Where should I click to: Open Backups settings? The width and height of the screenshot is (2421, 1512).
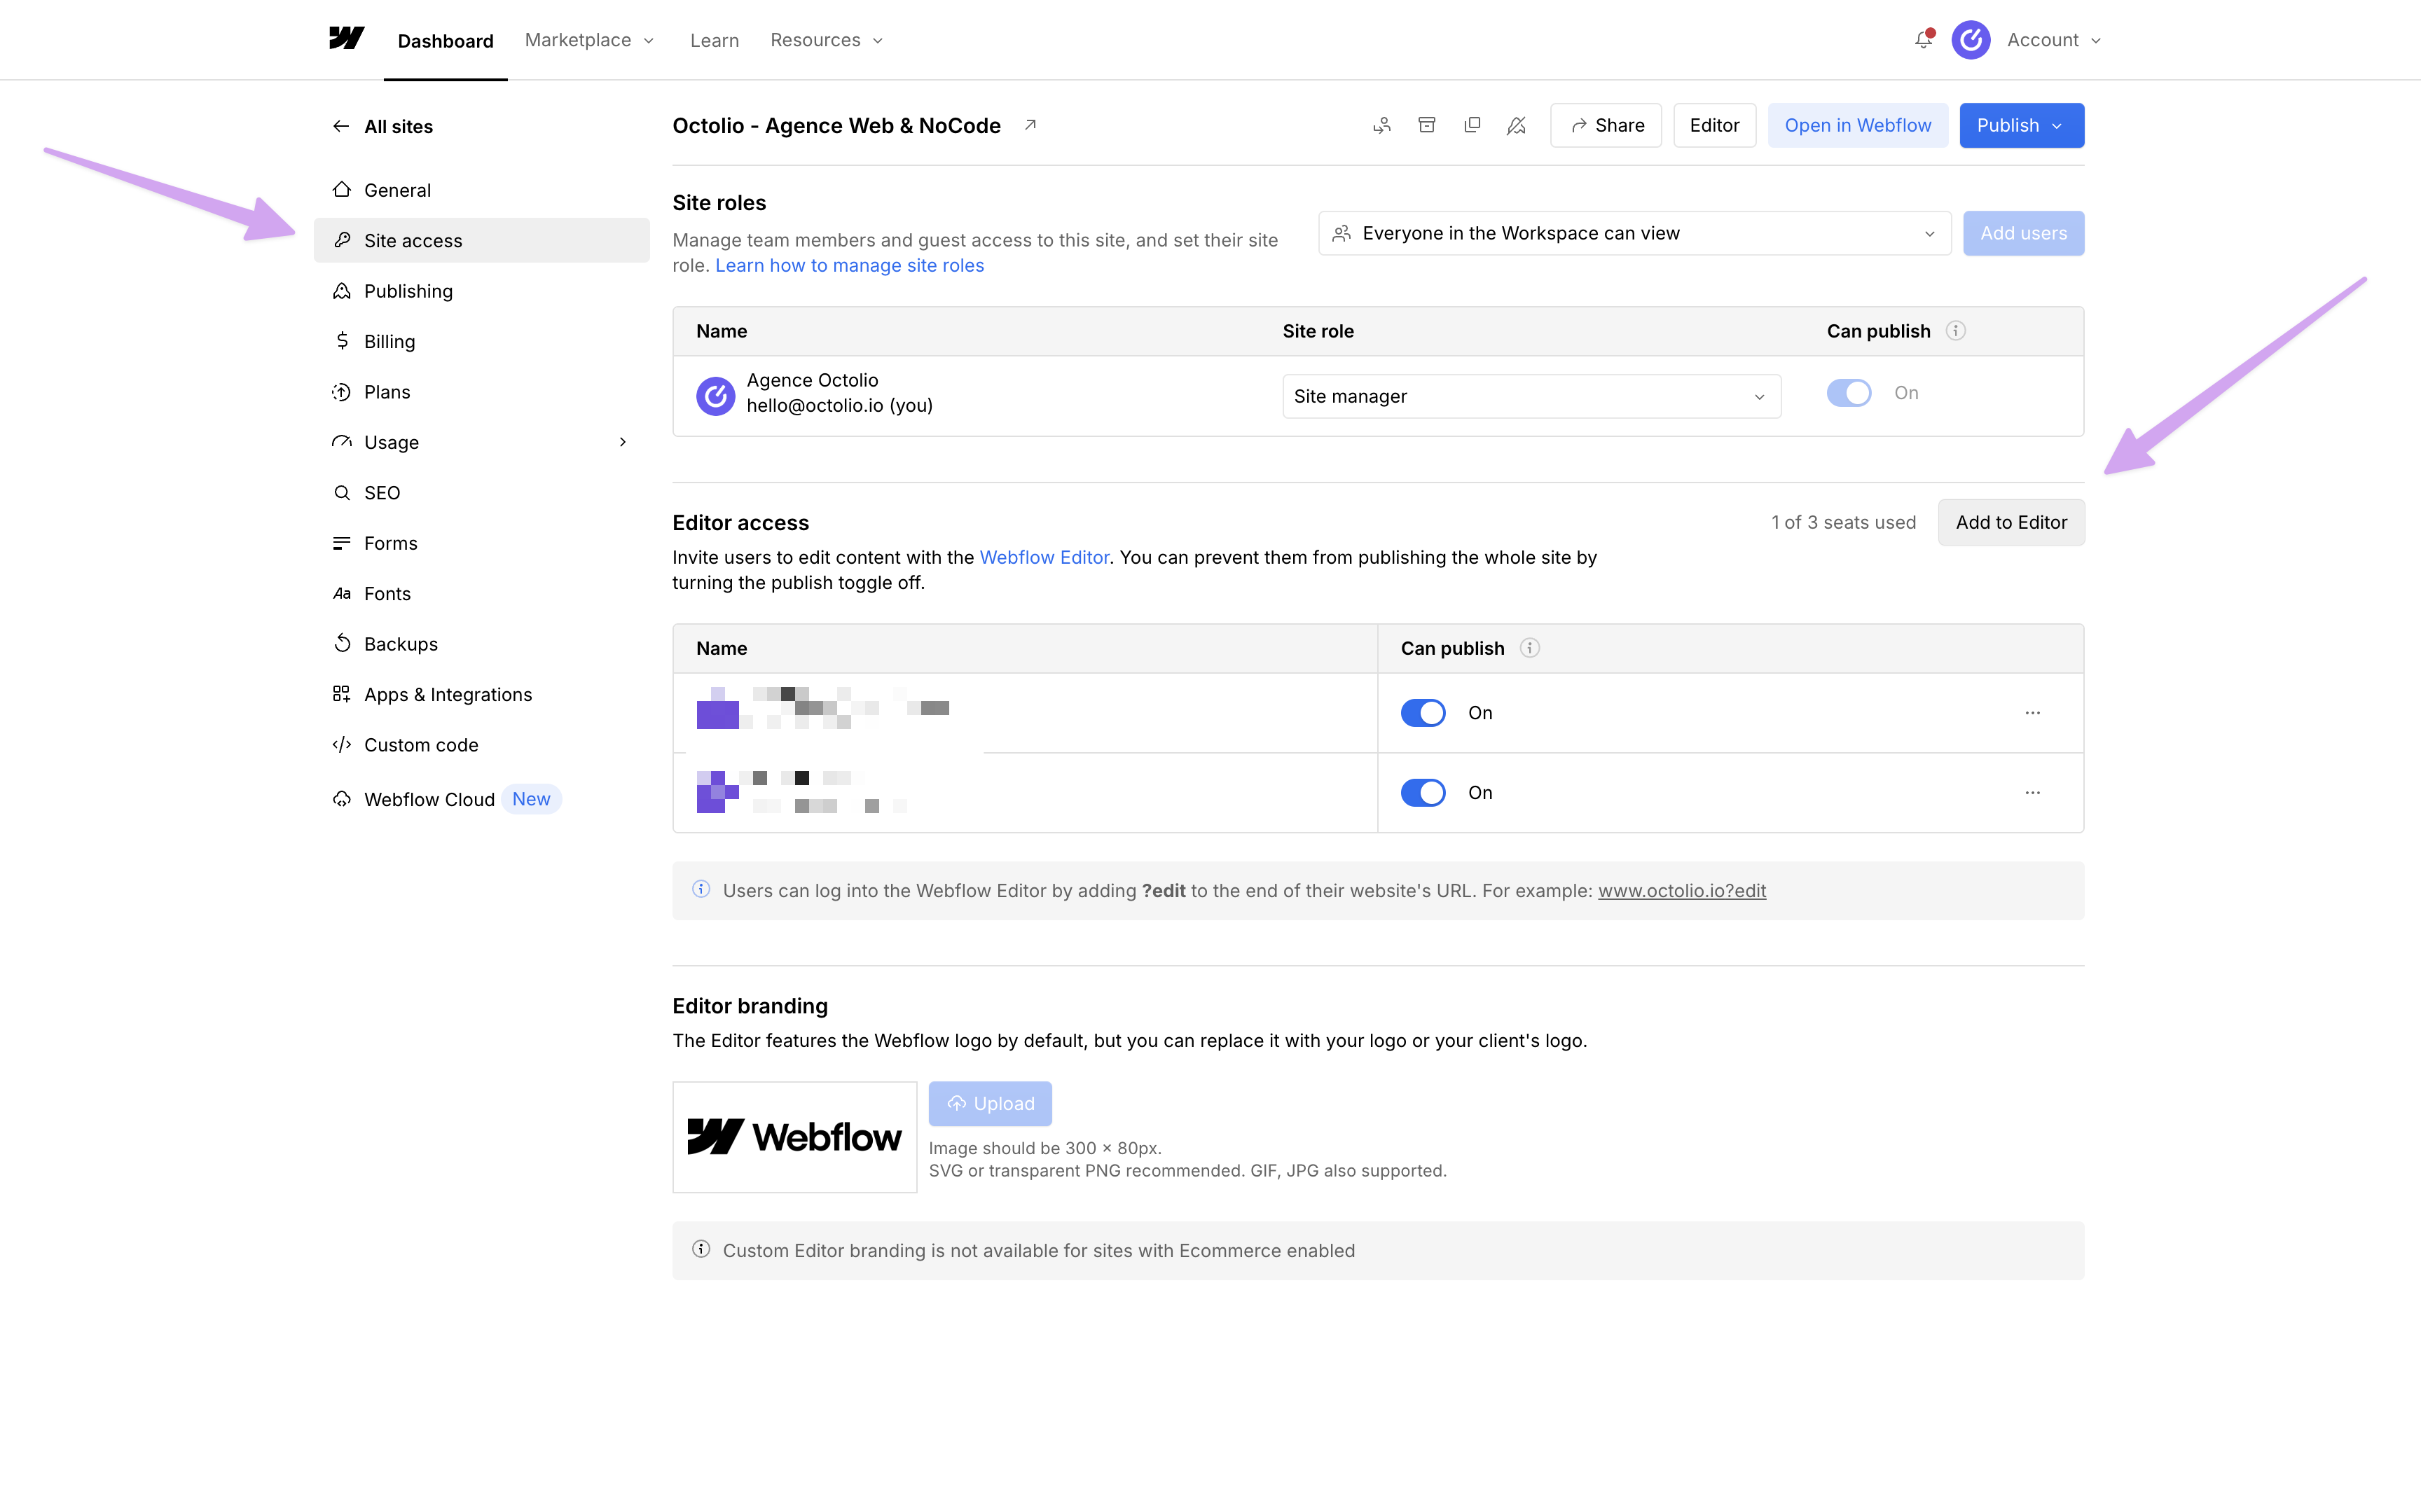click(481, 644)
